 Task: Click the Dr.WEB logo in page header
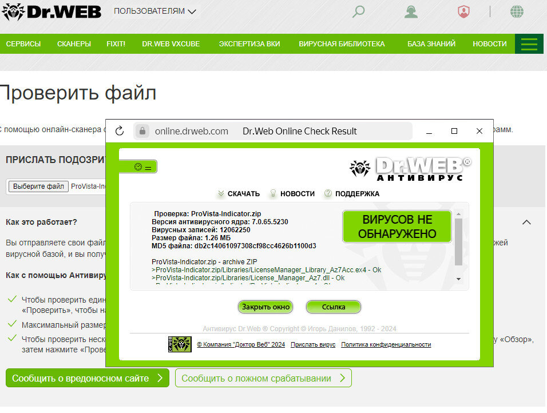[x=51, y=12]
